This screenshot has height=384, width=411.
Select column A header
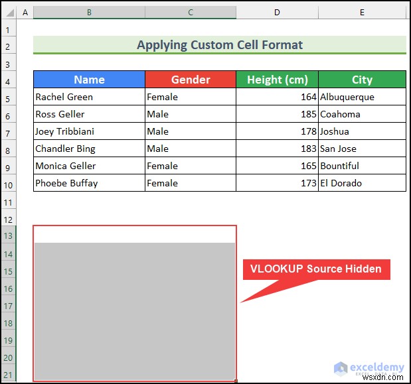(25, 13)
